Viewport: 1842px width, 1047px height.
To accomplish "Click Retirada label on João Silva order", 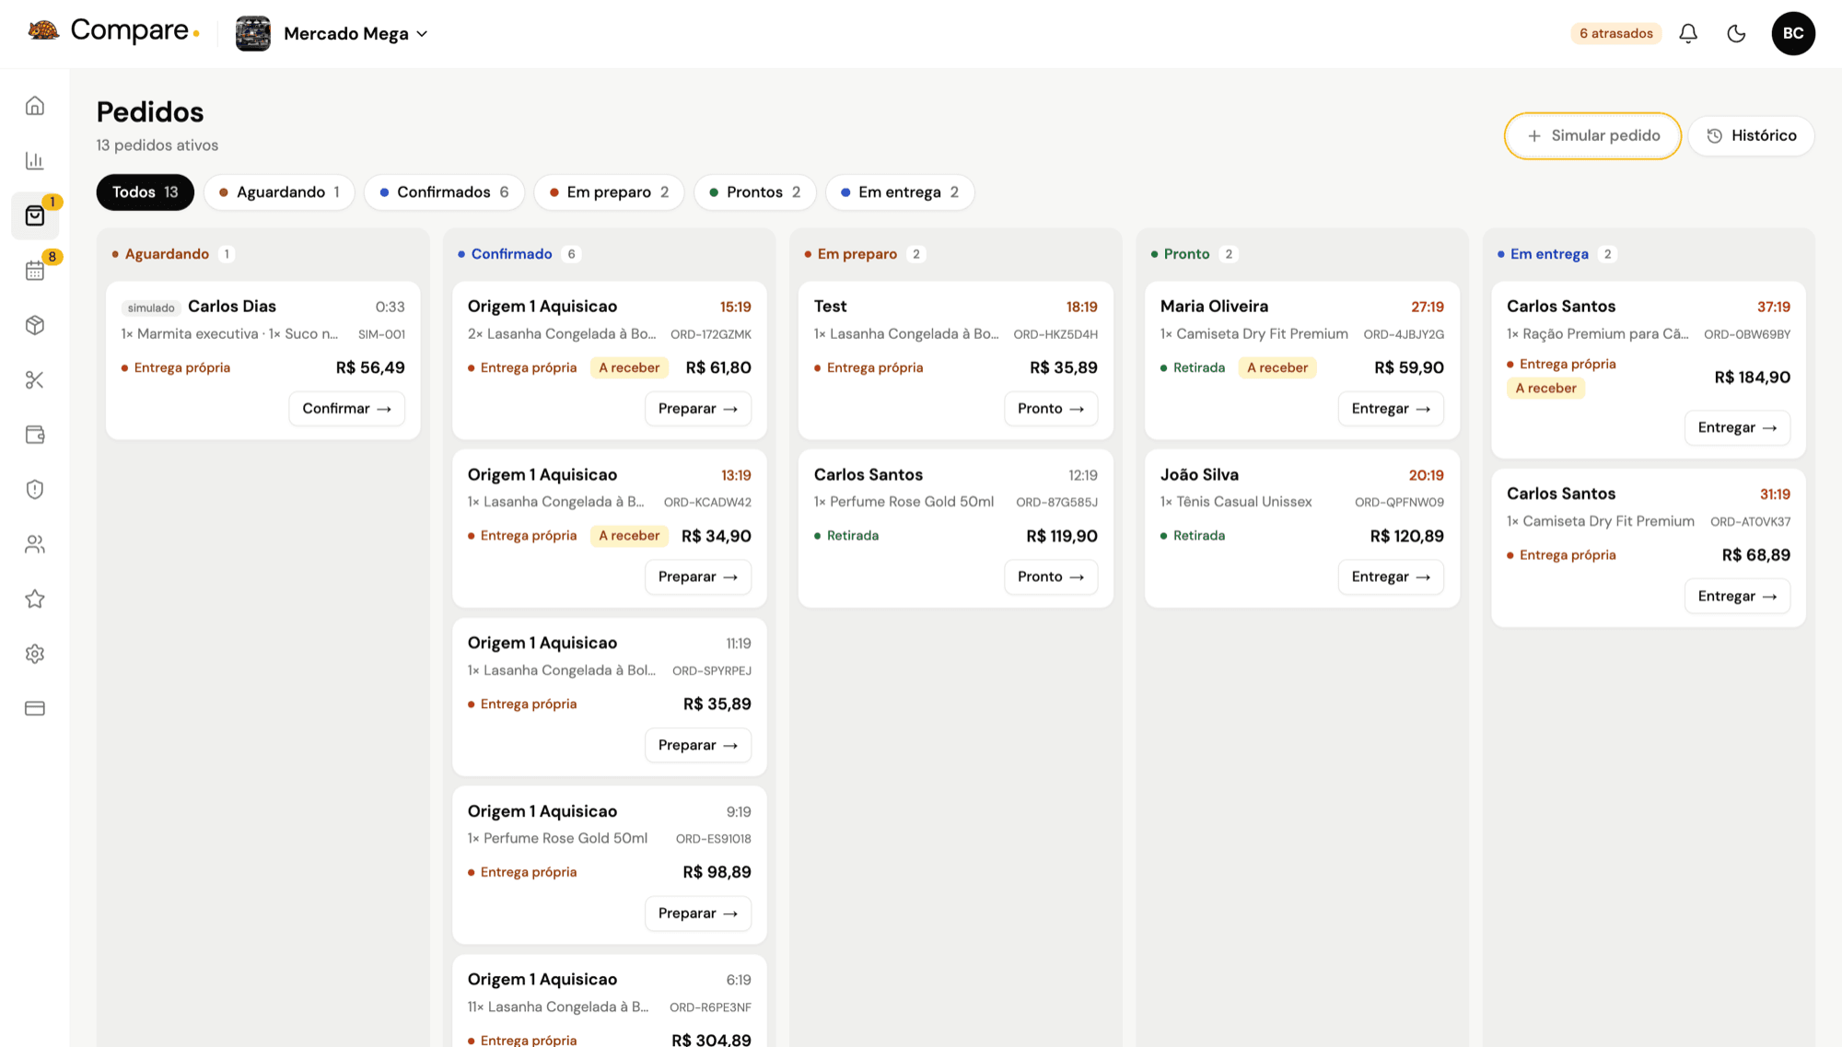I will (x=1198, y=536).
